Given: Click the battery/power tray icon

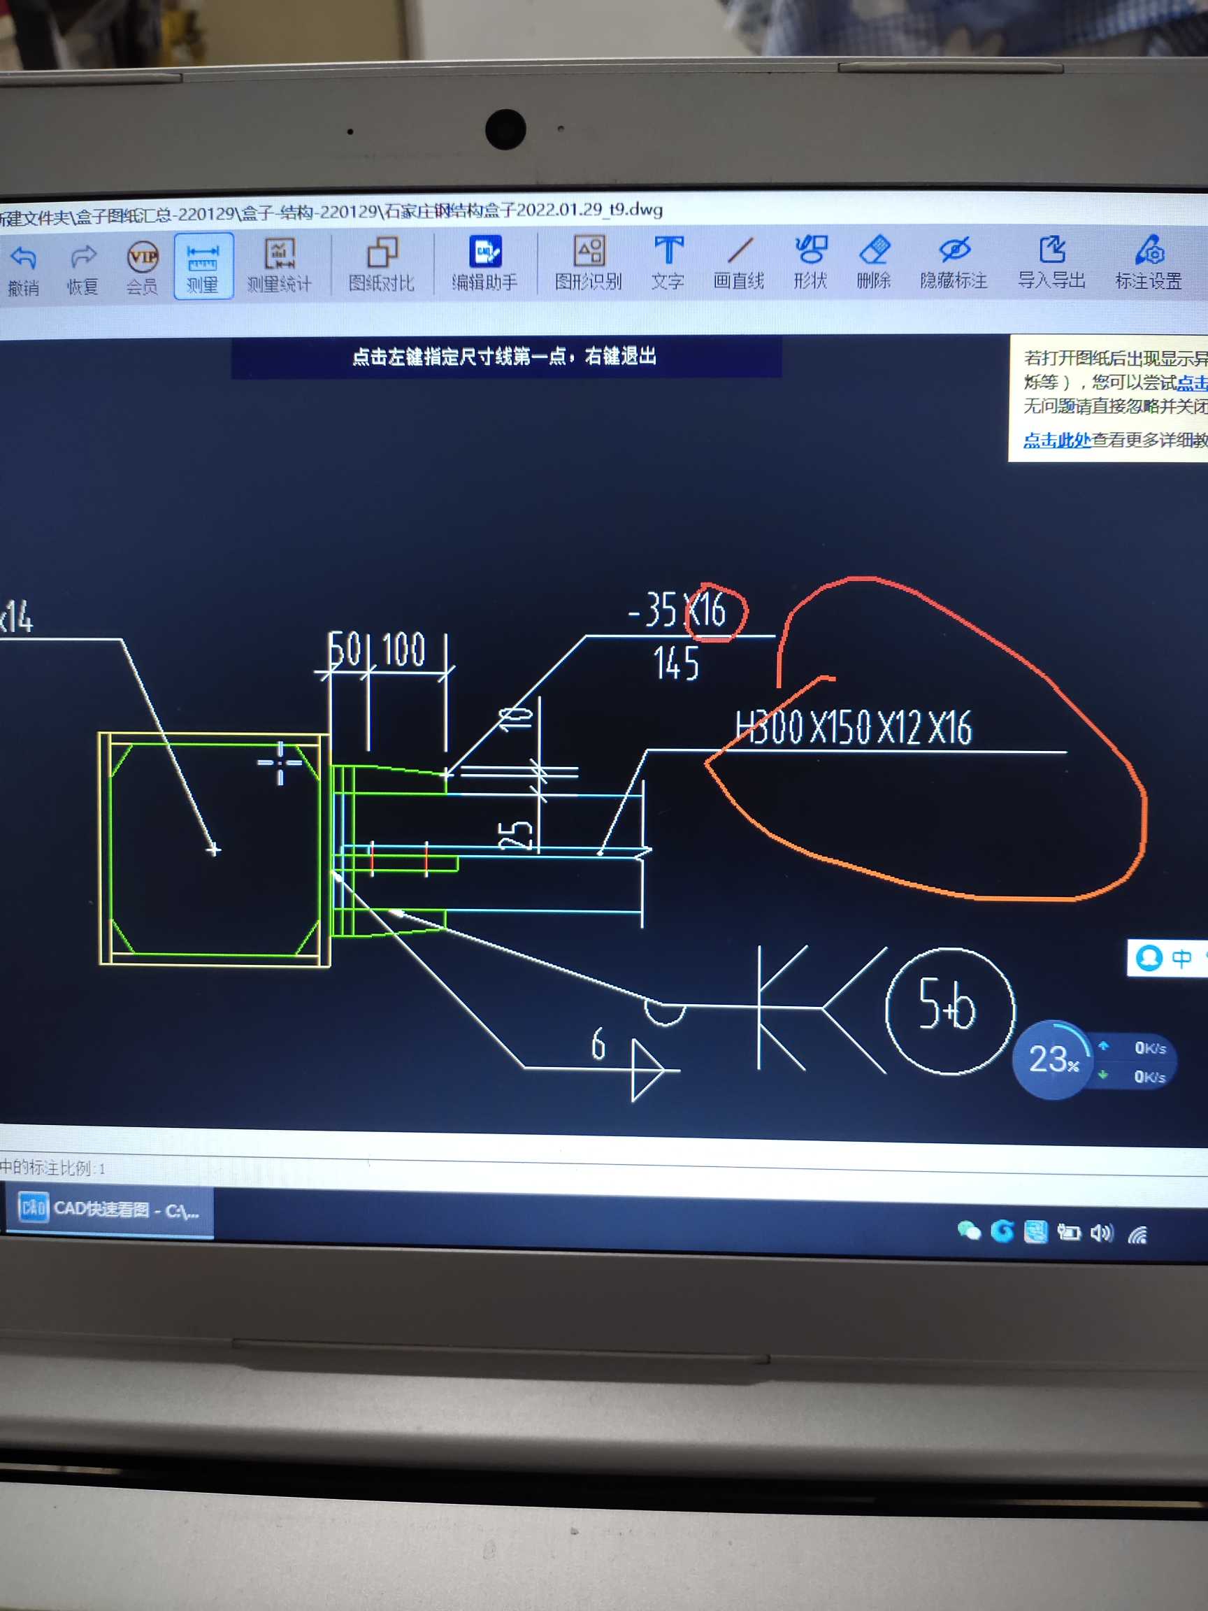Looking at the screenshot, I should (x=1068, y=1231).
